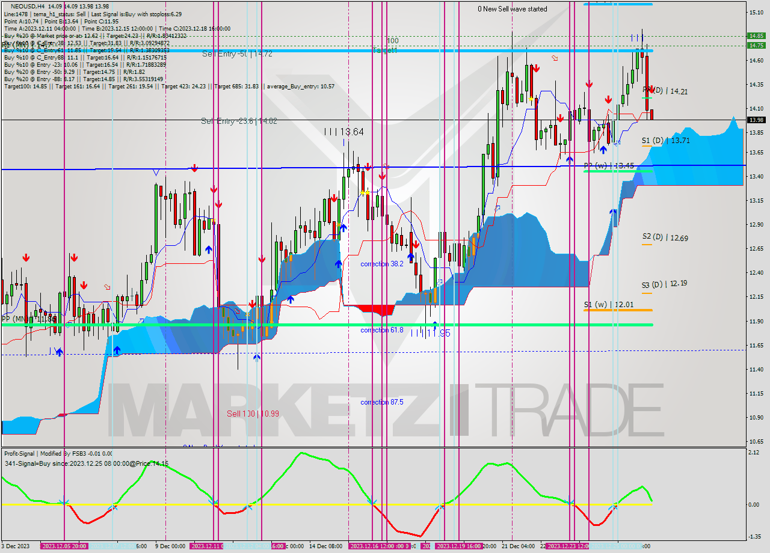Click the 11.95 swing low label
770x553 pixels.
[x=431, y=332]
